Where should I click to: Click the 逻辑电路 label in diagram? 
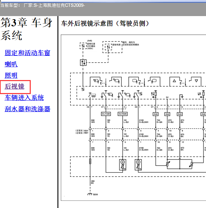(116, 45)
